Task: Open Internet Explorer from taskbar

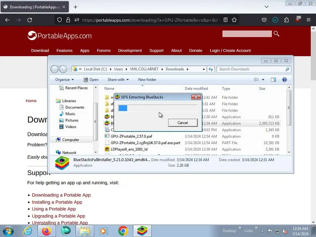Action: click(27, 231)
